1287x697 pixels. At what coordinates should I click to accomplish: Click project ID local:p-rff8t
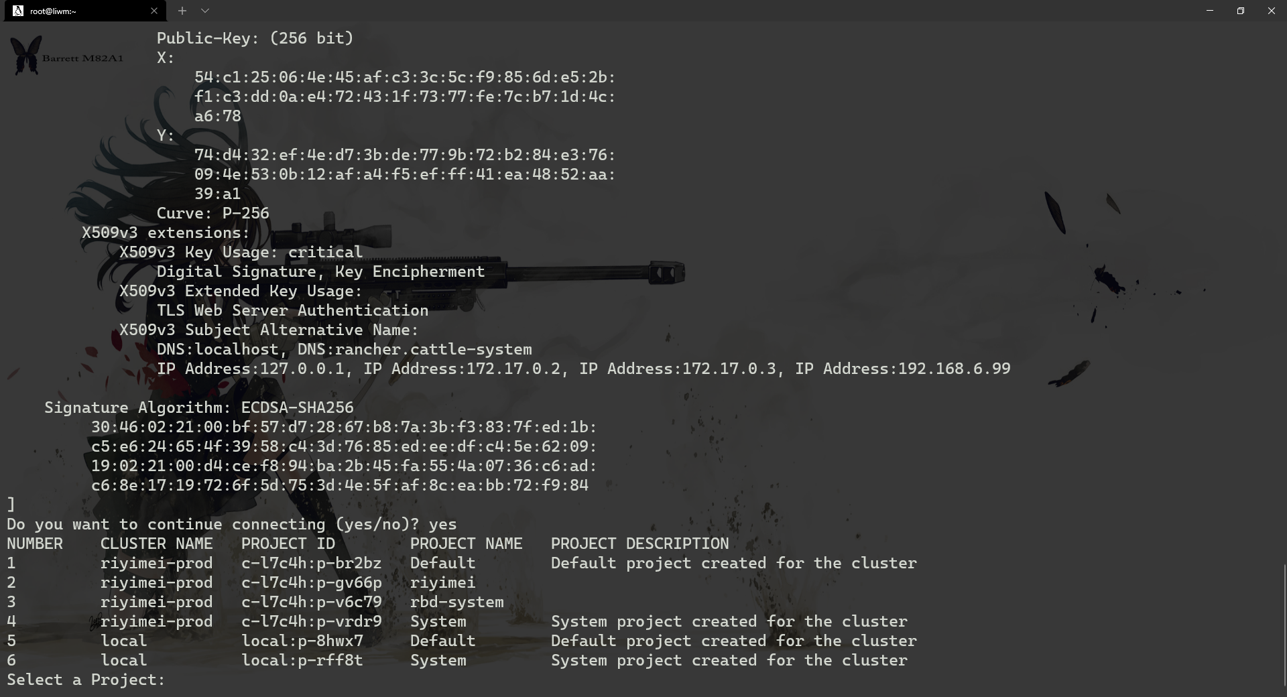[302, 660]
